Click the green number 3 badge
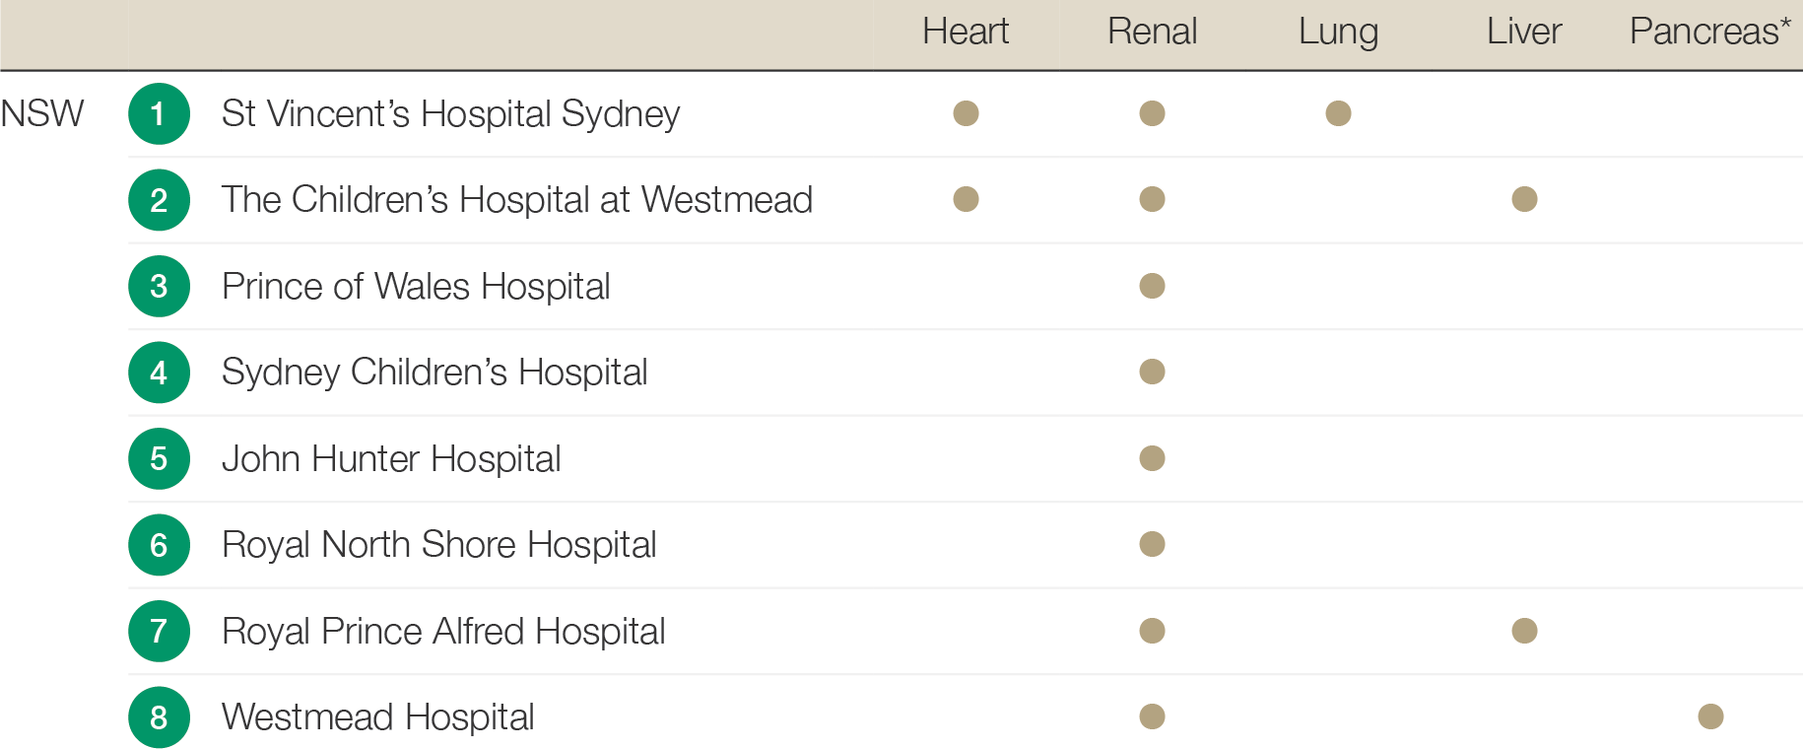Image resolution: width=1803 pixels, height=749 pixels. (x=159, y=287)
